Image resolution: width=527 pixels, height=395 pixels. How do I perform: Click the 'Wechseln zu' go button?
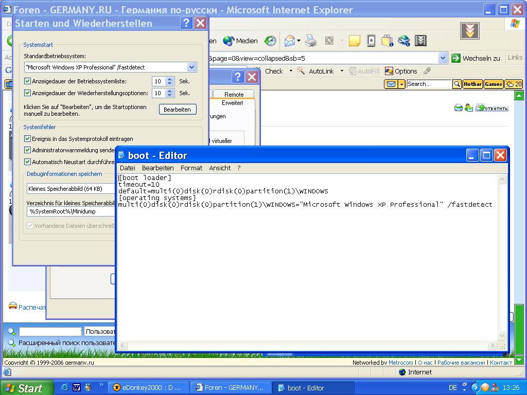point(476,58)
